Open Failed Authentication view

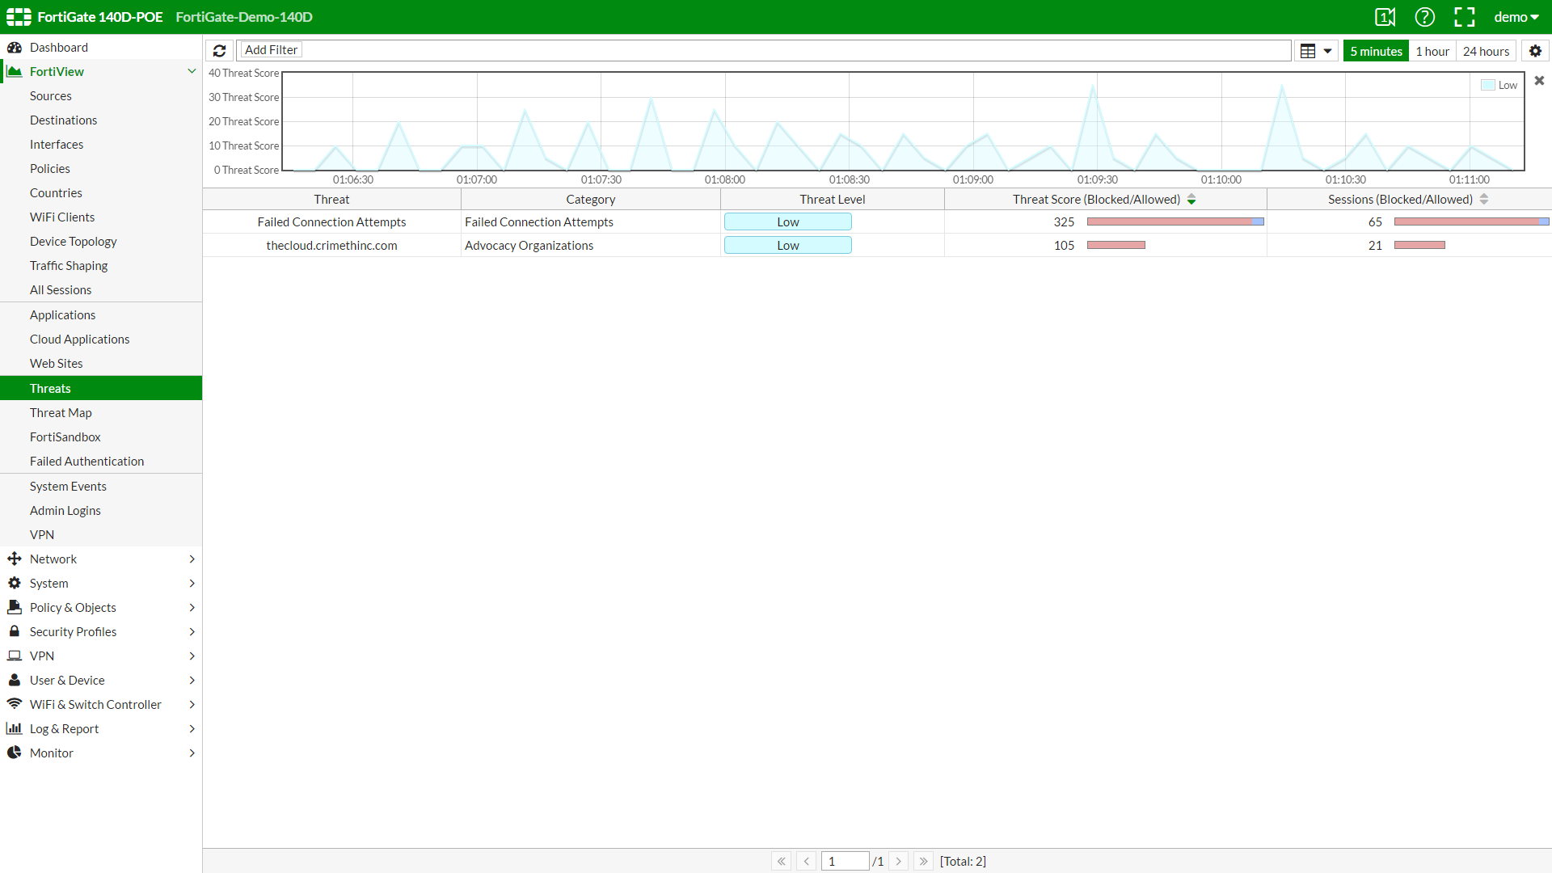(x=86, y=461)
